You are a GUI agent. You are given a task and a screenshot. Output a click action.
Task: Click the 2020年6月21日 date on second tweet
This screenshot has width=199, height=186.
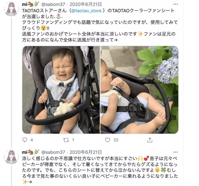click(86, 152)
